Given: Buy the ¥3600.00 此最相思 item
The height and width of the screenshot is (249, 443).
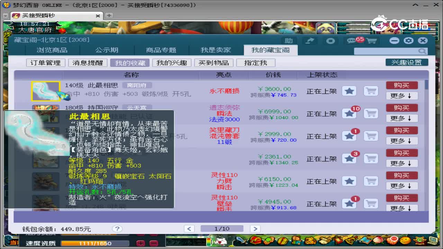Looking at the screenshot, I should [x=402, y=85].
